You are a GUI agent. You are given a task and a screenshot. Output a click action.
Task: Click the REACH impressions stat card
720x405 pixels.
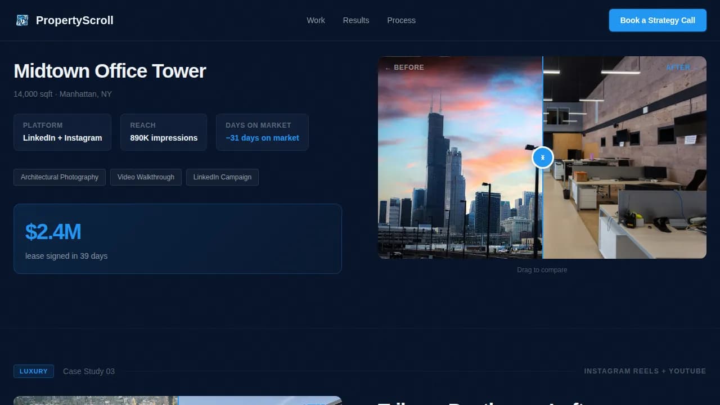click(x=164, y=132)
